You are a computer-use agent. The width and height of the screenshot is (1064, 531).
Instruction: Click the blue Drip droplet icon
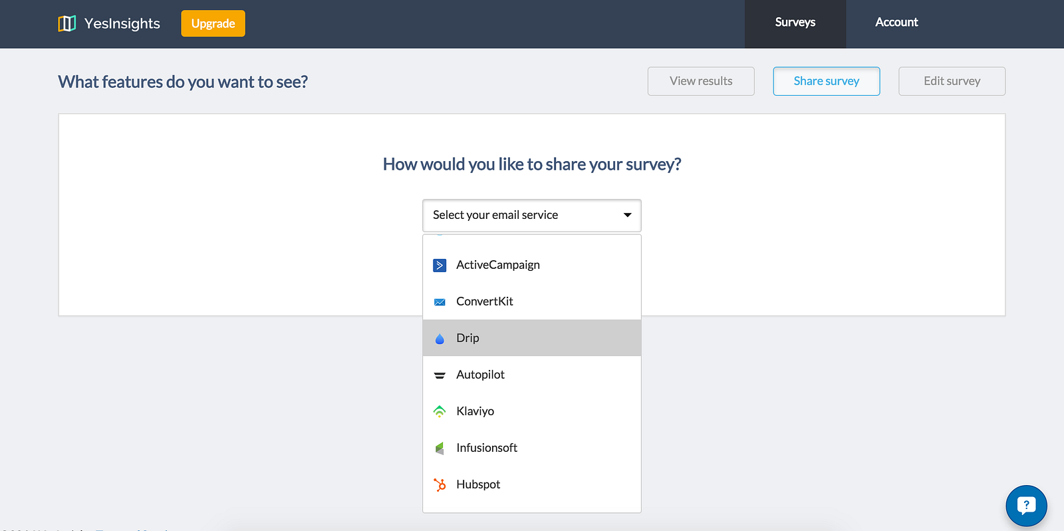coord(440,339)
